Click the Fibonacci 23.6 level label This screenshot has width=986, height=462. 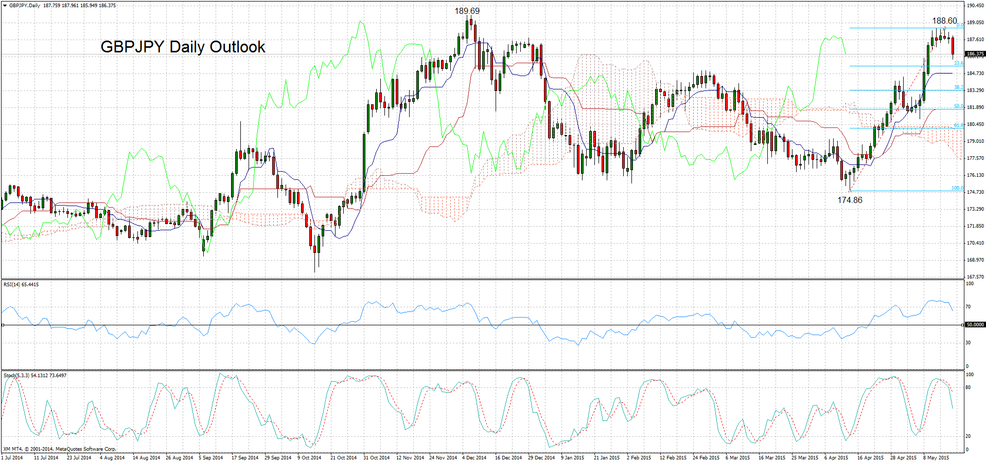(959, 63)
